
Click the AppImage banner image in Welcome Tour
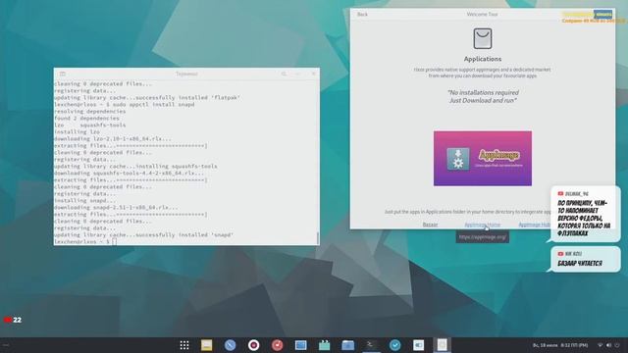coord(483,159)
